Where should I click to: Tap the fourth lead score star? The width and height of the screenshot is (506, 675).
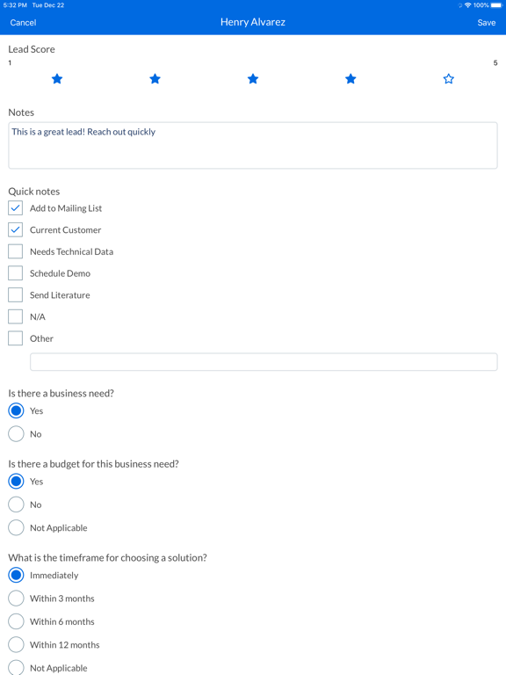click(x=351, y=79)
